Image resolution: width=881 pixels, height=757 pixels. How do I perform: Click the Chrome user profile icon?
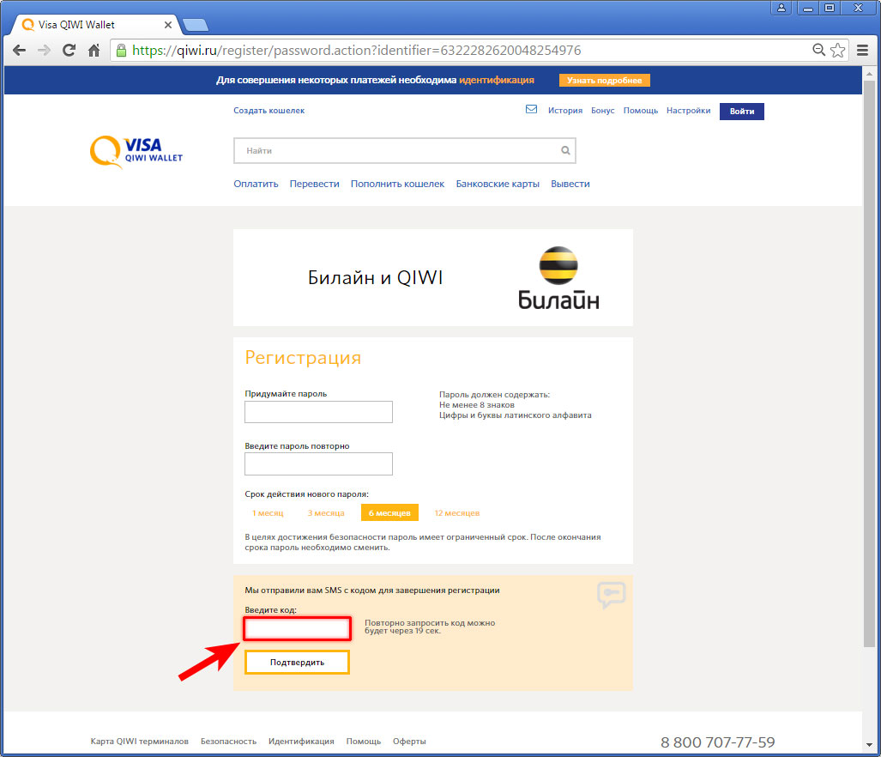pyautogui.click(x=781, y=8)
